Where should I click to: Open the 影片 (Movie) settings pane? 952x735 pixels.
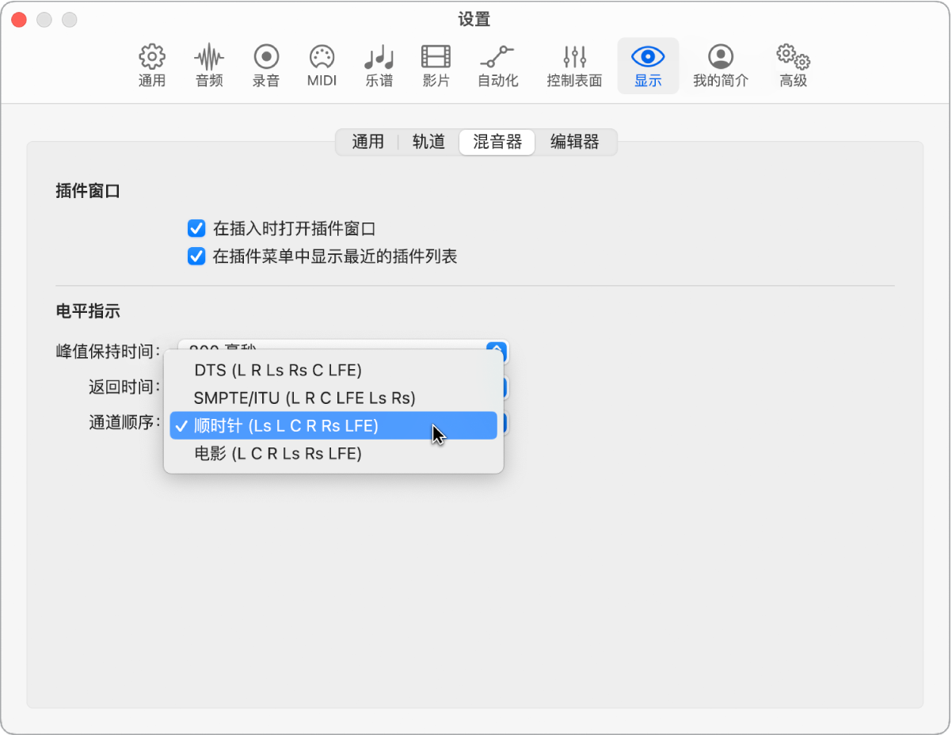click(x=436, y=66)
